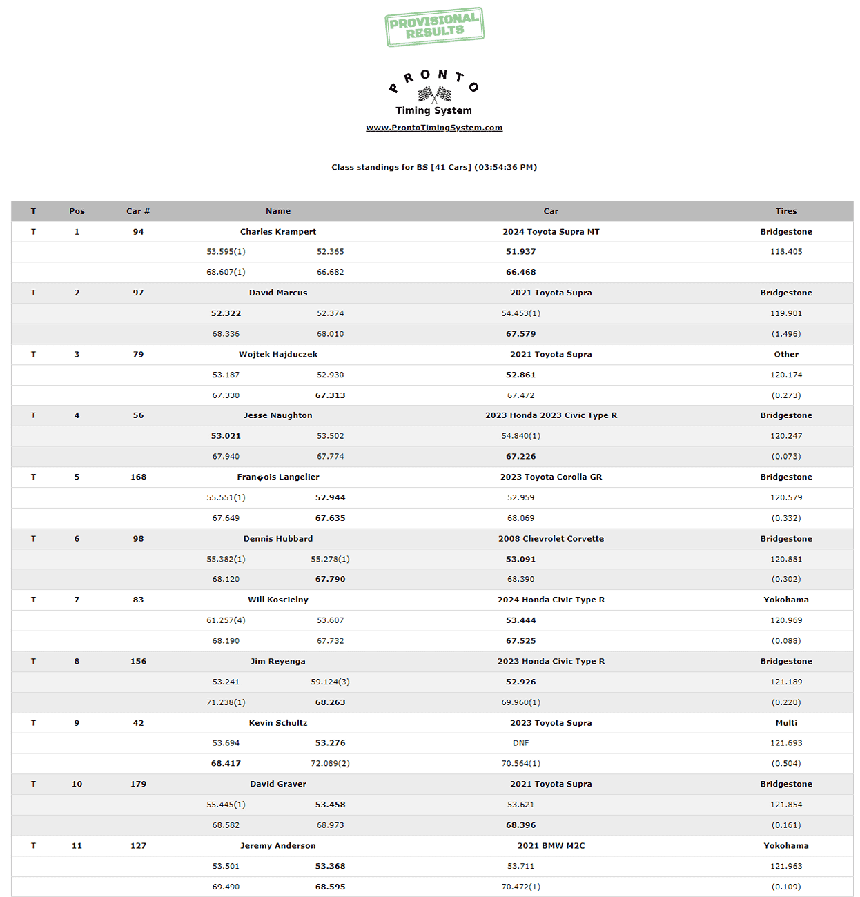Click Jeremy Anderson's 2021 BMW M2C
The height and width of the screenshot is (897, 860).
[x=551, y=845]
